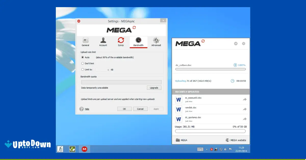This screenshot has height=160, width=306.
Task: Open MEGAsync from the taskbar
Action: (84, 149)
